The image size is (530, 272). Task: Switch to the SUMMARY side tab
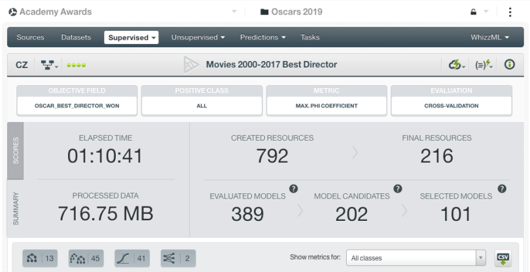pyautogui.click(x=16, y=208)
